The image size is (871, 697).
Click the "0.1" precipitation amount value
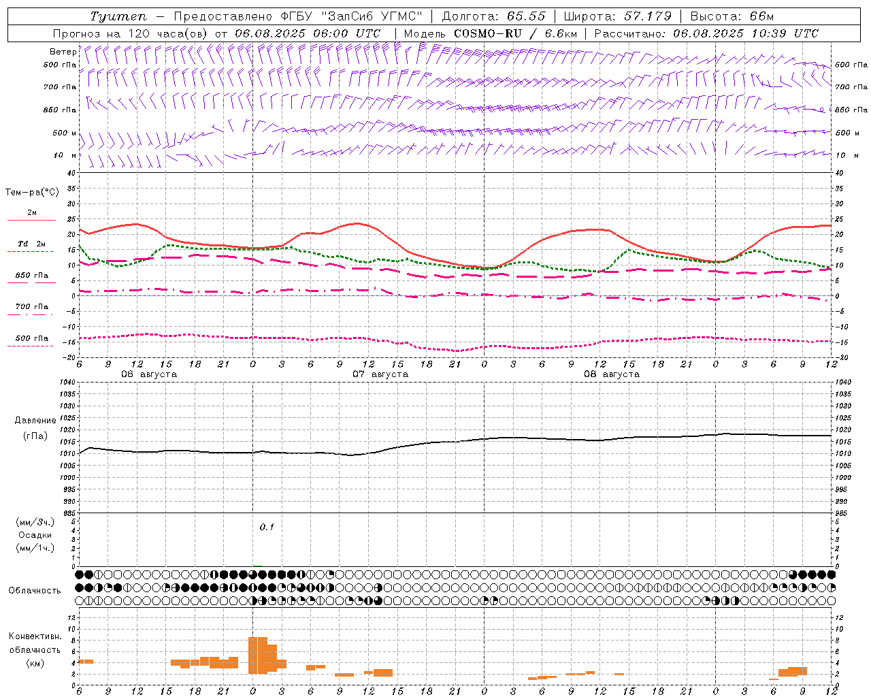[x=267, y=527]
